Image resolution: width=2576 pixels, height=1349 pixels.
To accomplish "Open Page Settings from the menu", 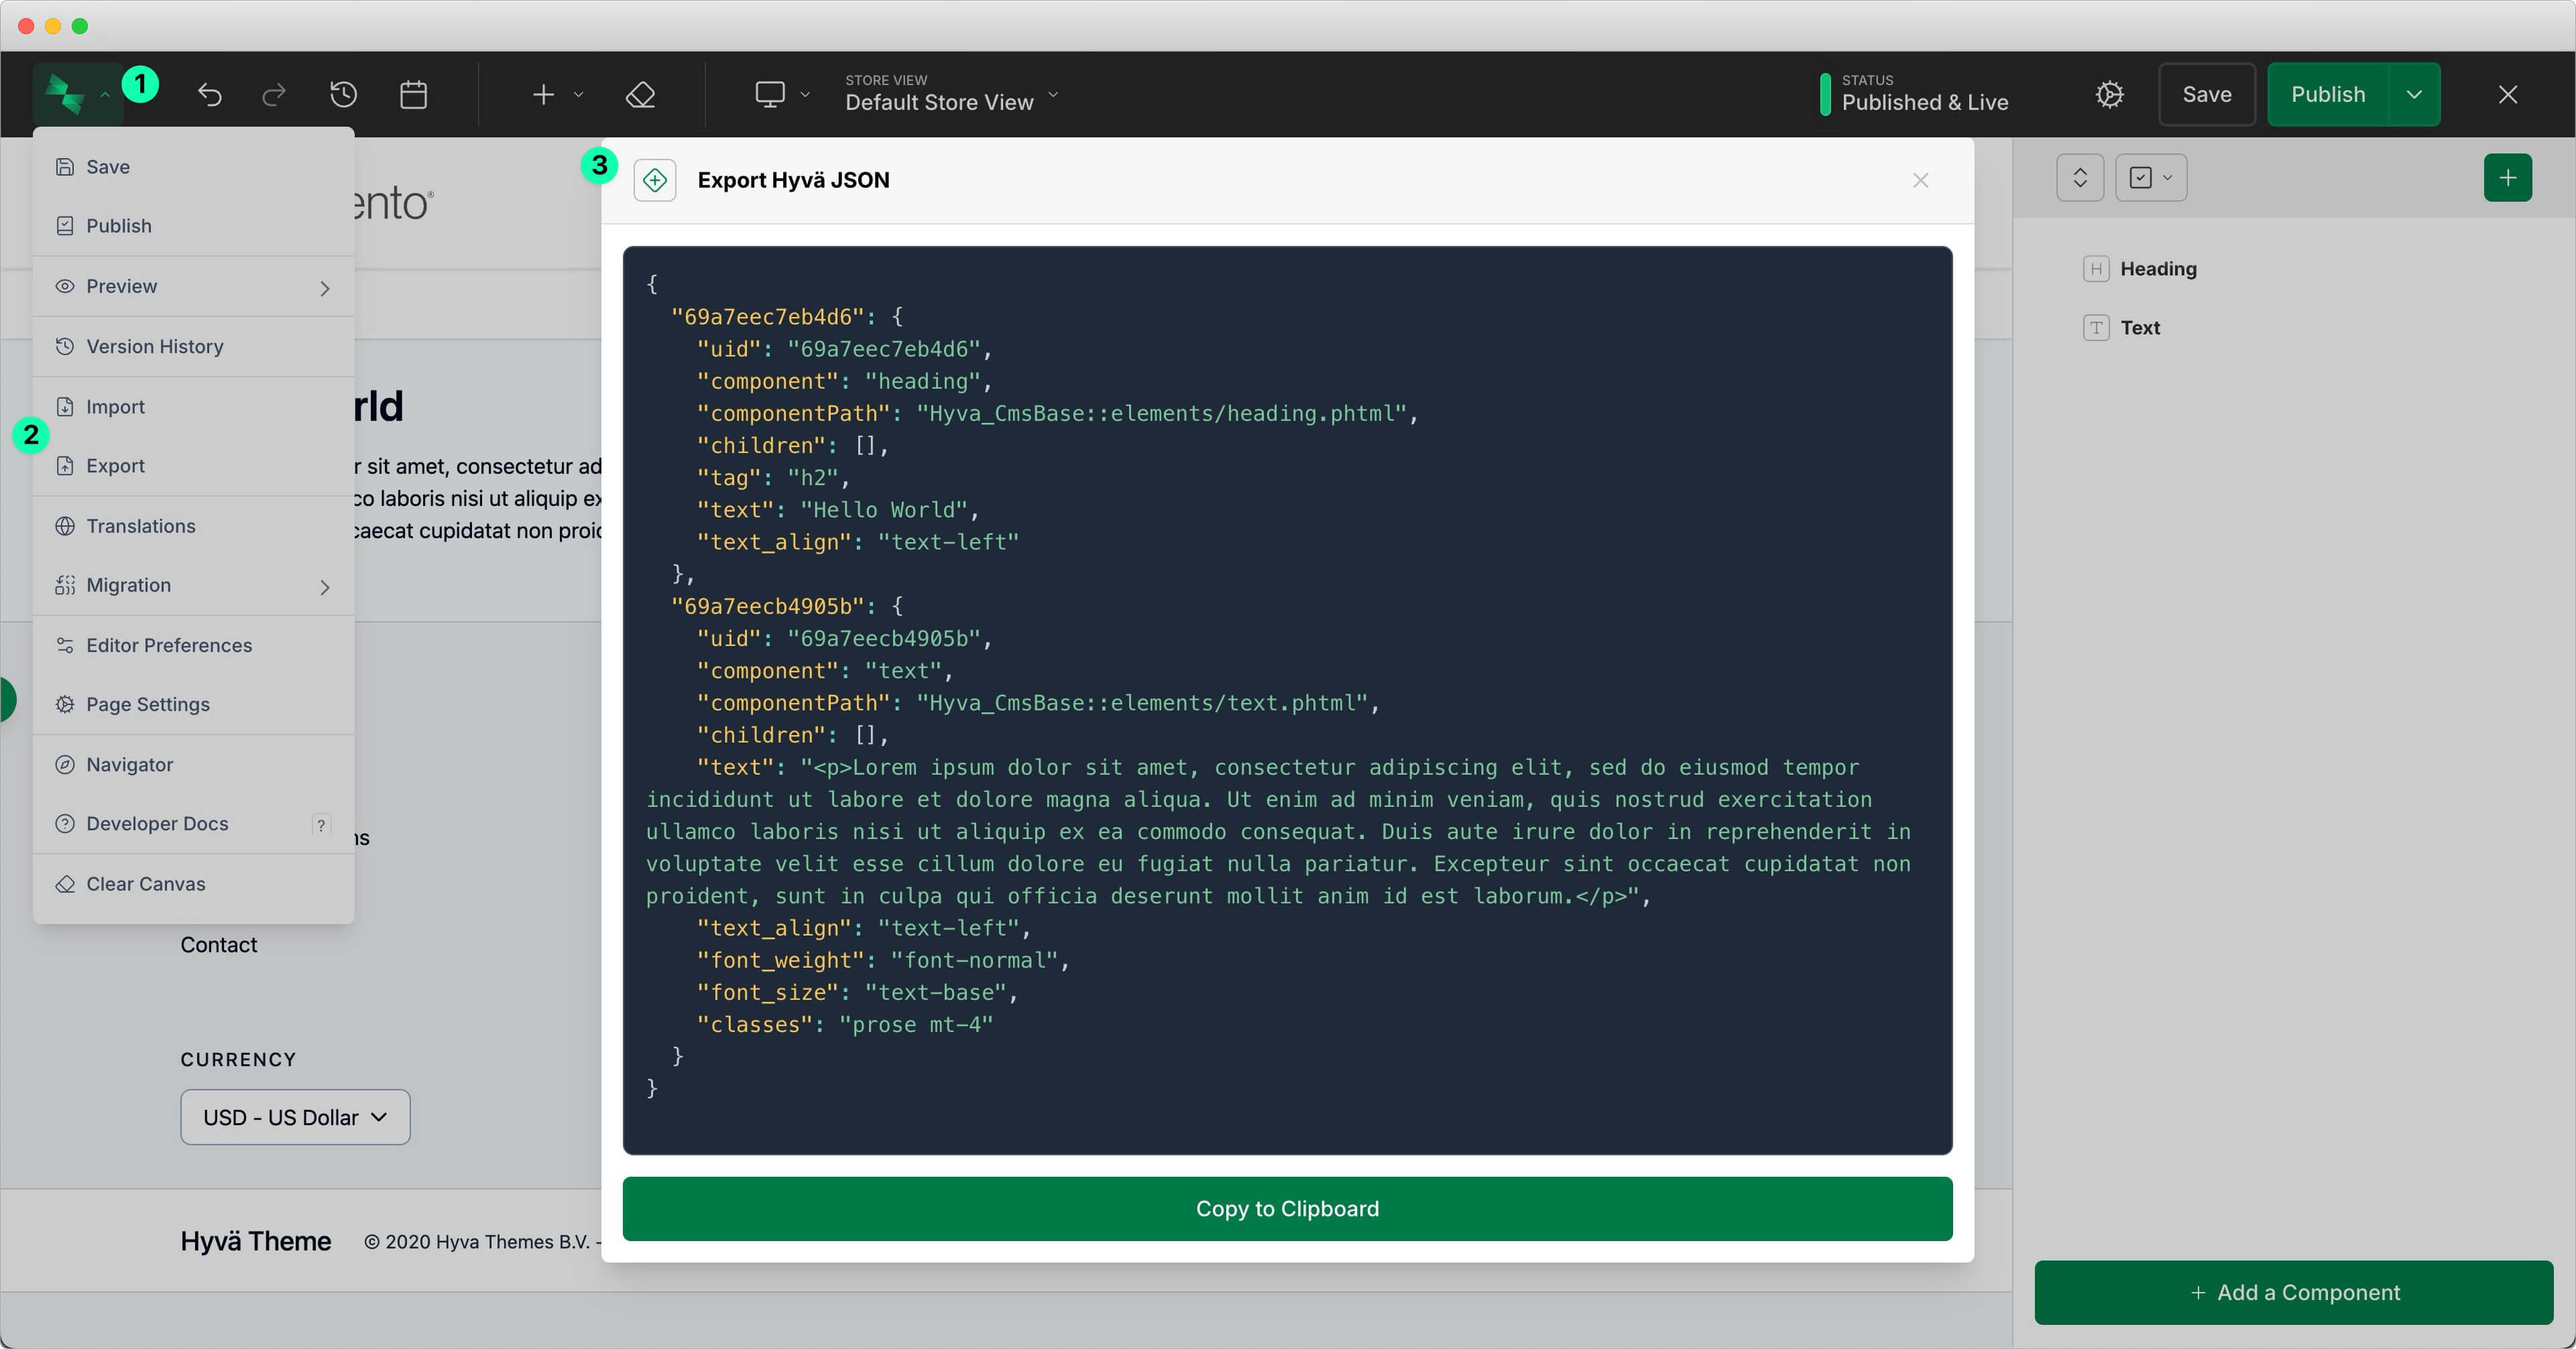I will click(193, 704).
